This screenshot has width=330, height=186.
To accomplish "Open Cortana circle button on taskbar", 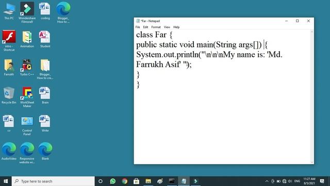I will pyautogui.click(x=101, y=181).
